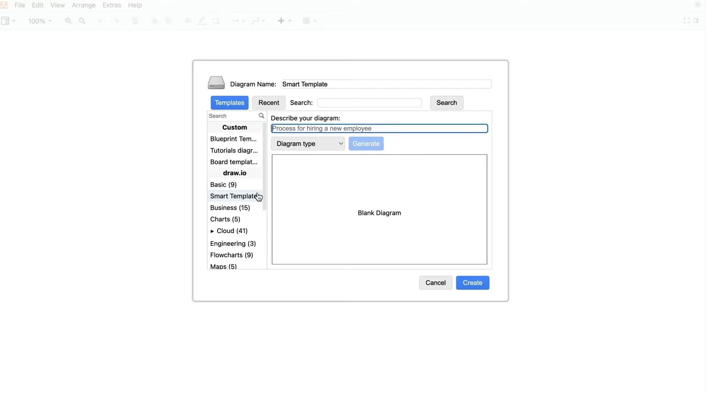Expand the Cloud (41) category
Screen dimensions: 706x393
click(212, 231)
